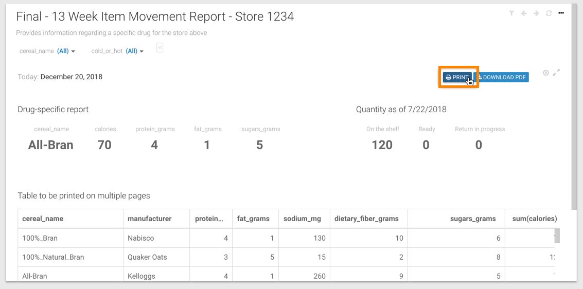Expand visual with the fullscreen arrows icon

tap(556, 73)
